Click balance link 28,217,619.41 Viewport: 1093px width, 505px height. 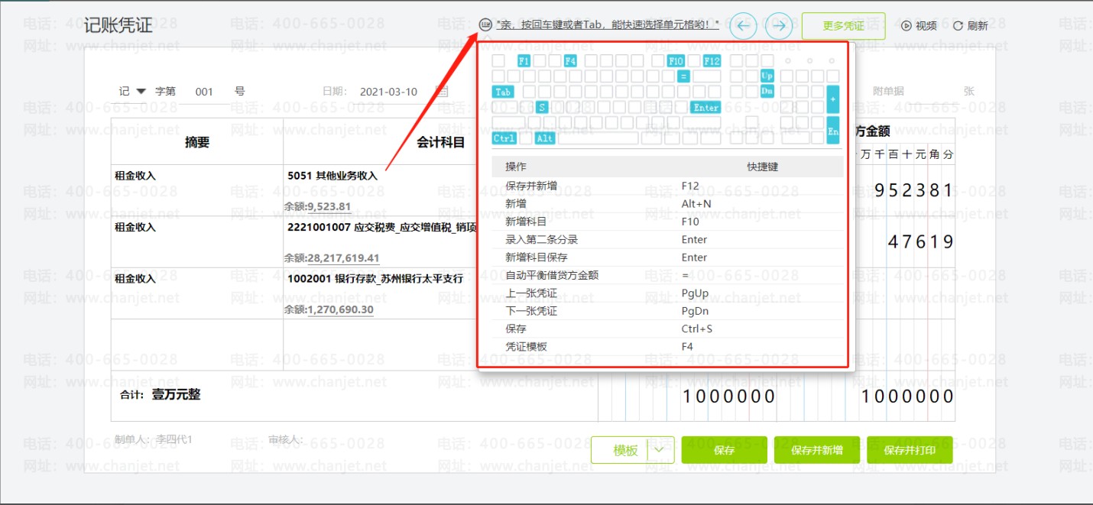click(x=343, y=258)
